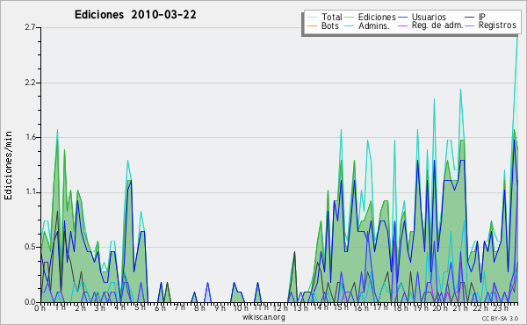Click the 'Usuarios' legend label
Image resolution: width=527 pixels, height=325 pixels.
click(x=429, y=17)
